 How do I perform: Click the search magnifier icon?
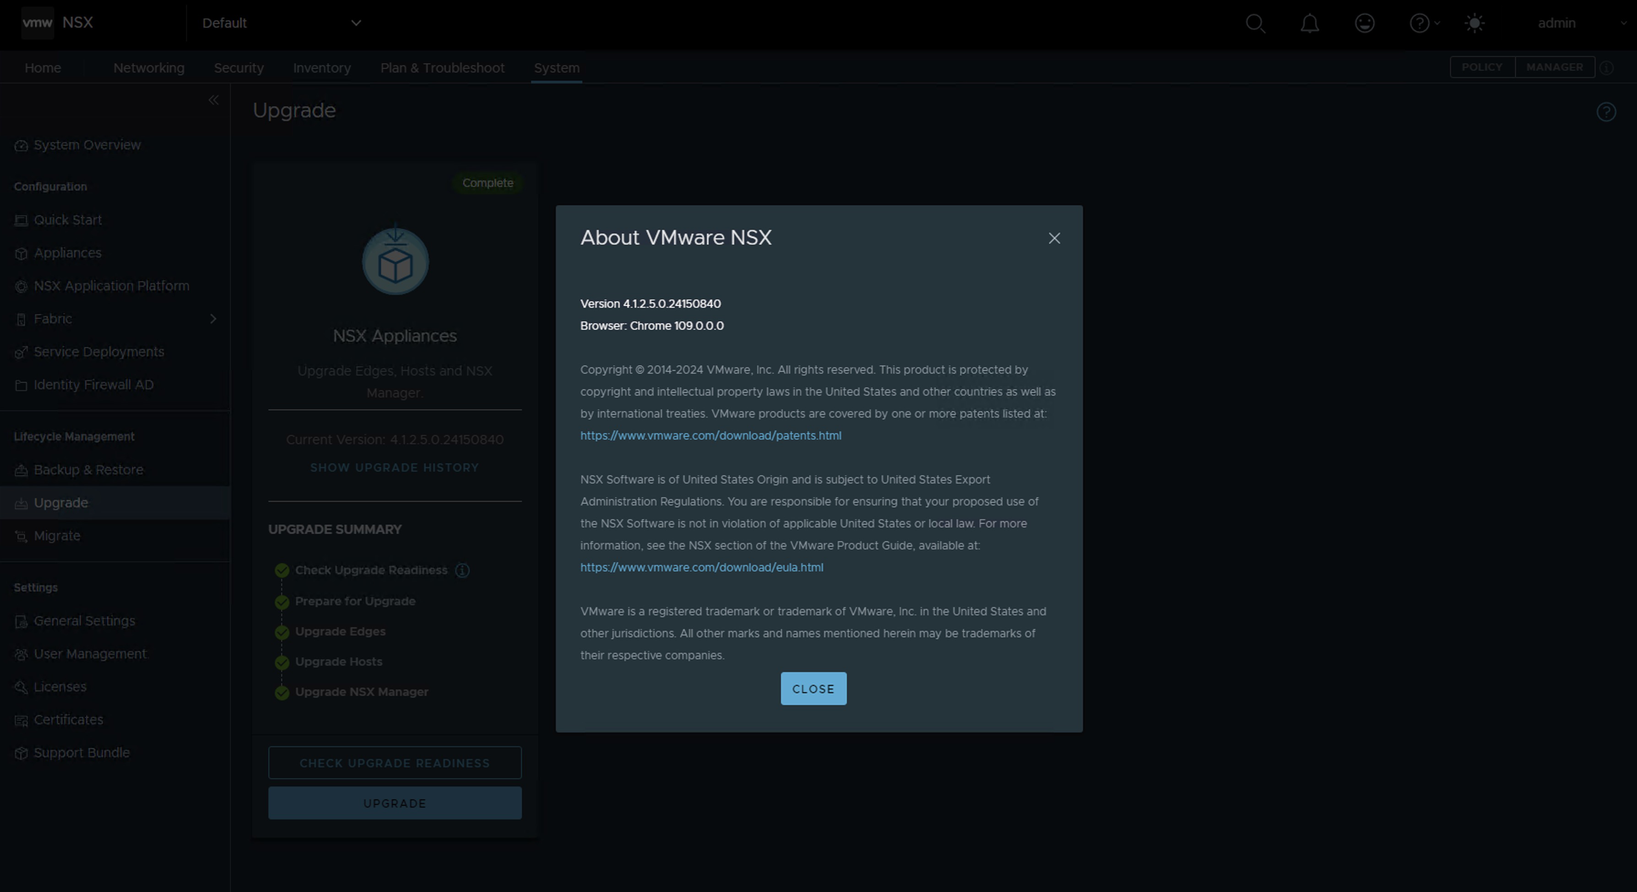click(x=1255, y=23)
